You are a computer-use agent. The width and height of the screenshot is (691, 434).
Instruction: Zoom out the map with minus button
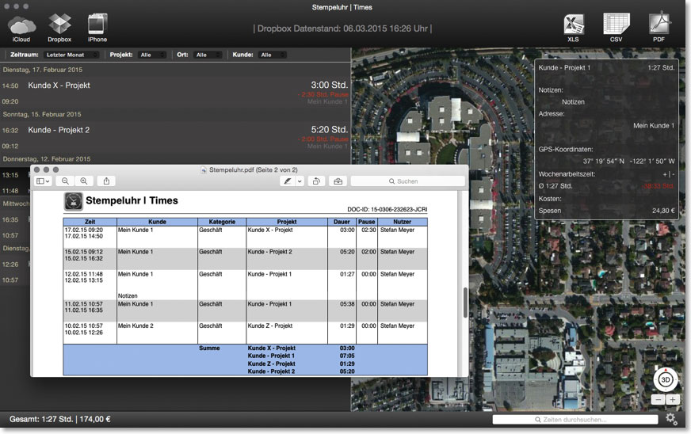coord(658,400)
